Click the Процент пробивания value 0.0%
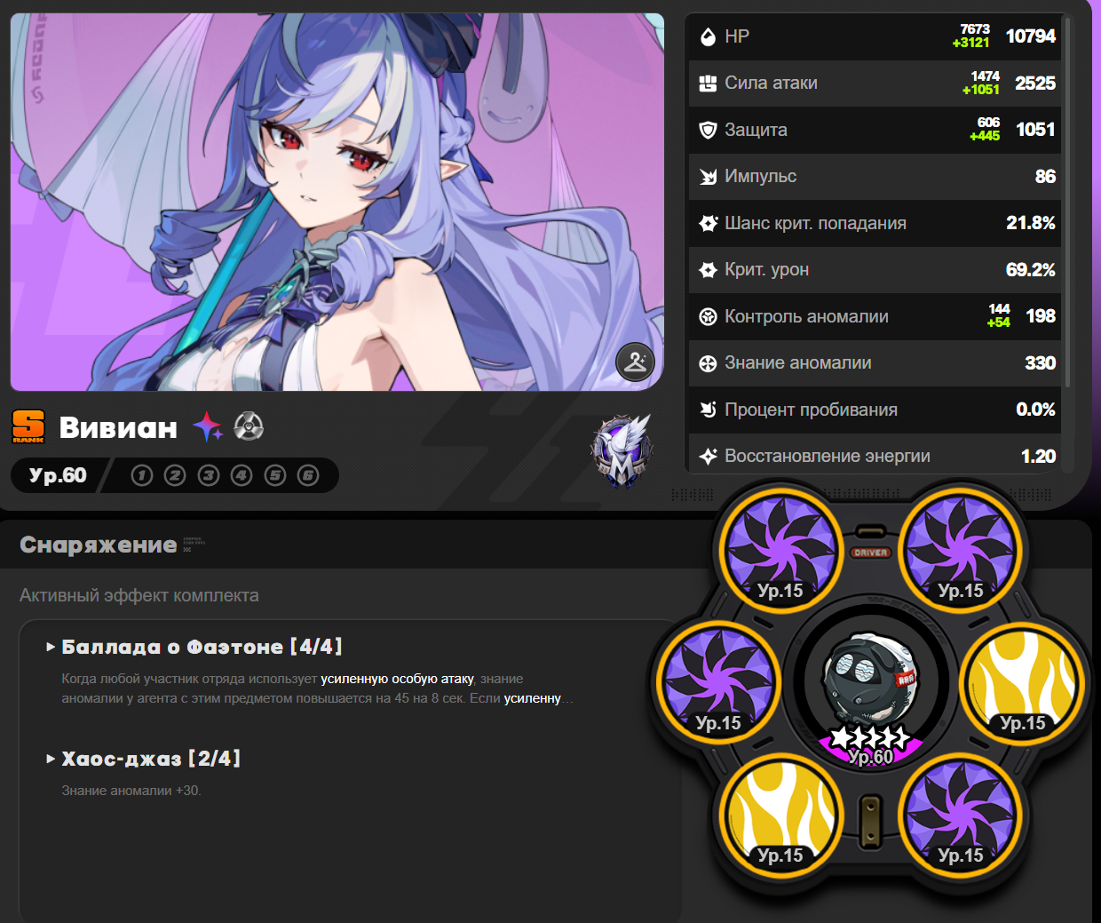Viewport: 1101px width, 923px height. [1035, 410]
